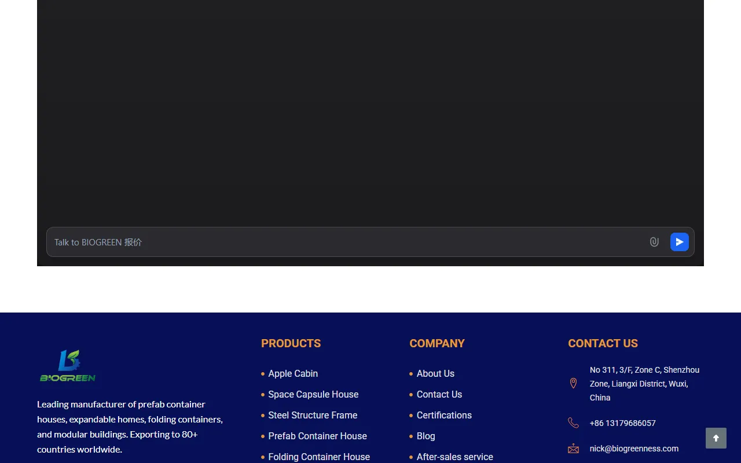This screenshot has width=741, height=463.
Task: Click the scroll-to-top arrow button
Action: pos(716,438)
